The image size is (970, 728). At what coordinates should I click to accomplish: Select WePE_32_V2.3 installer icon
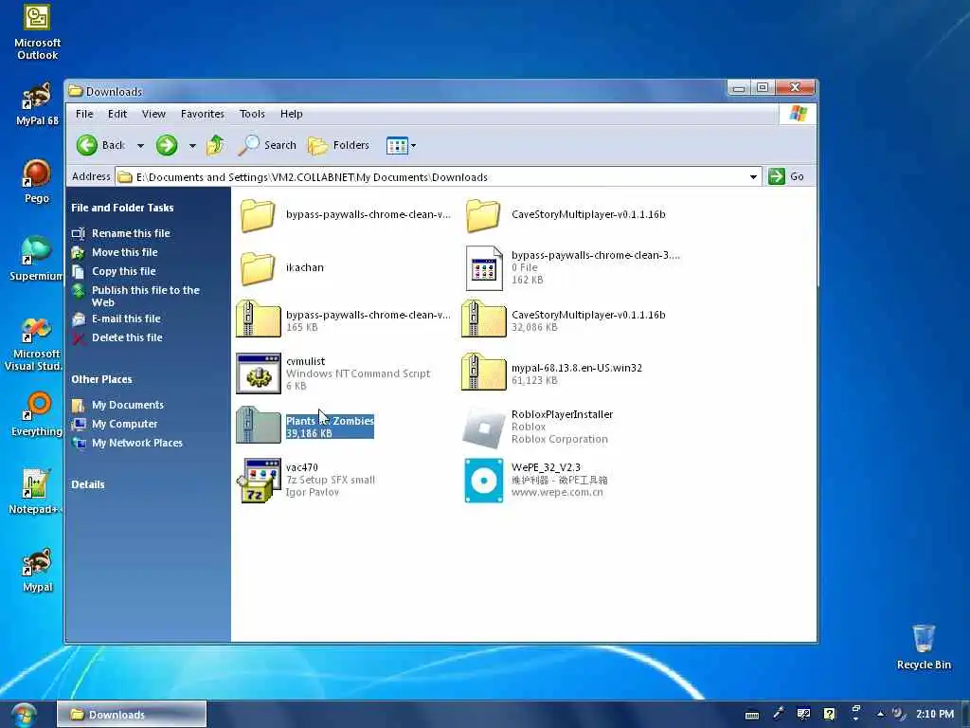(484, 481)
